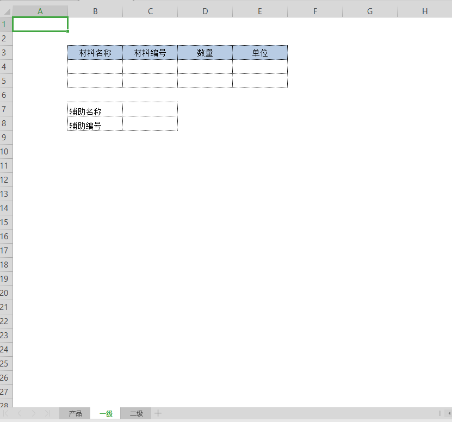Open the 二级 sheet tab
Image resolution: width=452 pixels, height=422 pixels.
click(136, 414)
